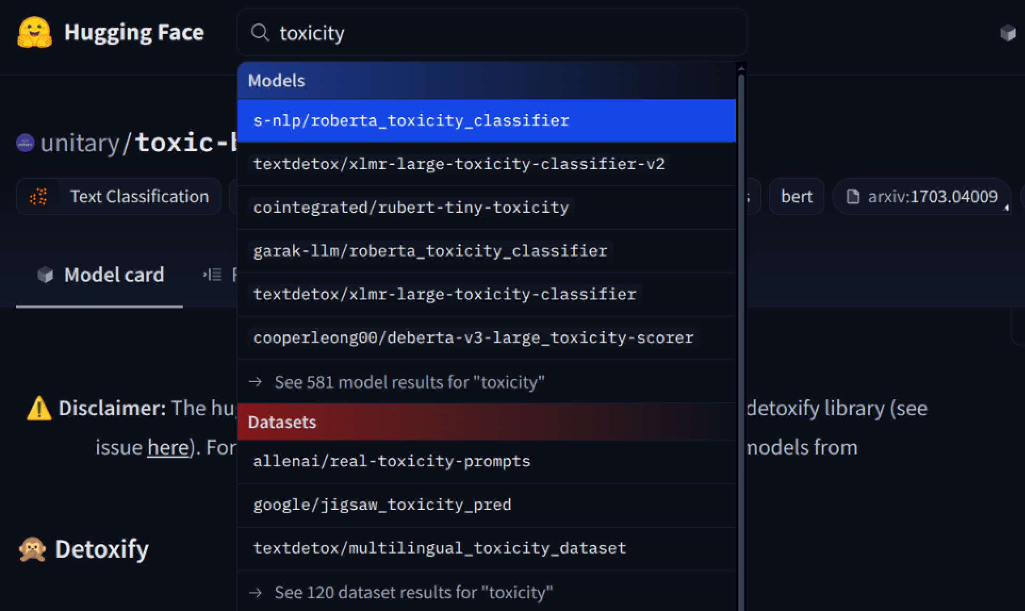This screenshot has width=1025, height=611.
Task: Pick cooperleong00/deberta-v3-large_toxicity-scorer model
Action: coord(487,338)
